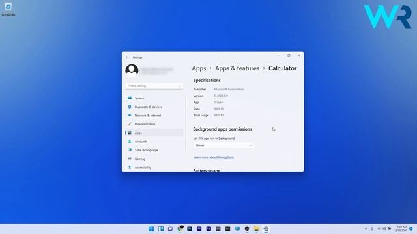Open the Windows Start button
The image size is (417, 234).
tap(151, 229)
